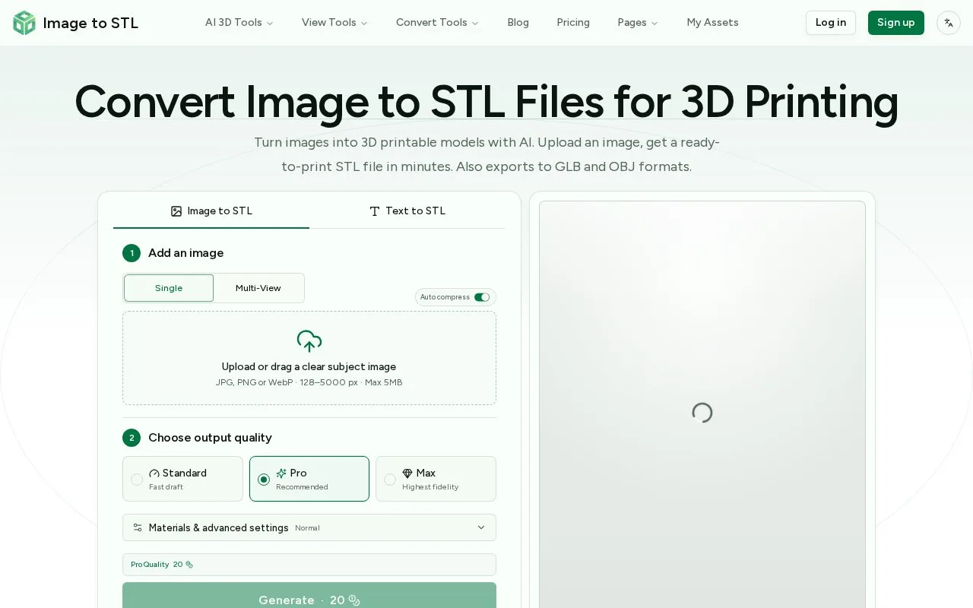
Task: Open the Image to STL tab
Action: [x=211, y=211]
